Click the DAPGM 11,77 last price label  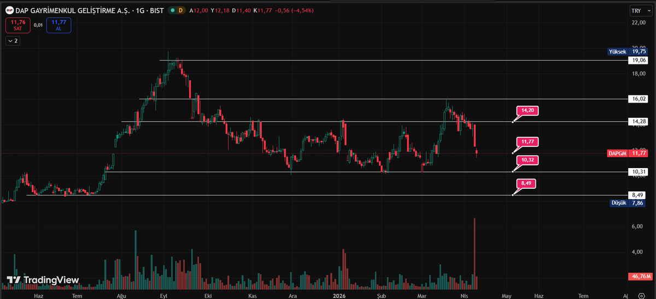pos(626,153)
